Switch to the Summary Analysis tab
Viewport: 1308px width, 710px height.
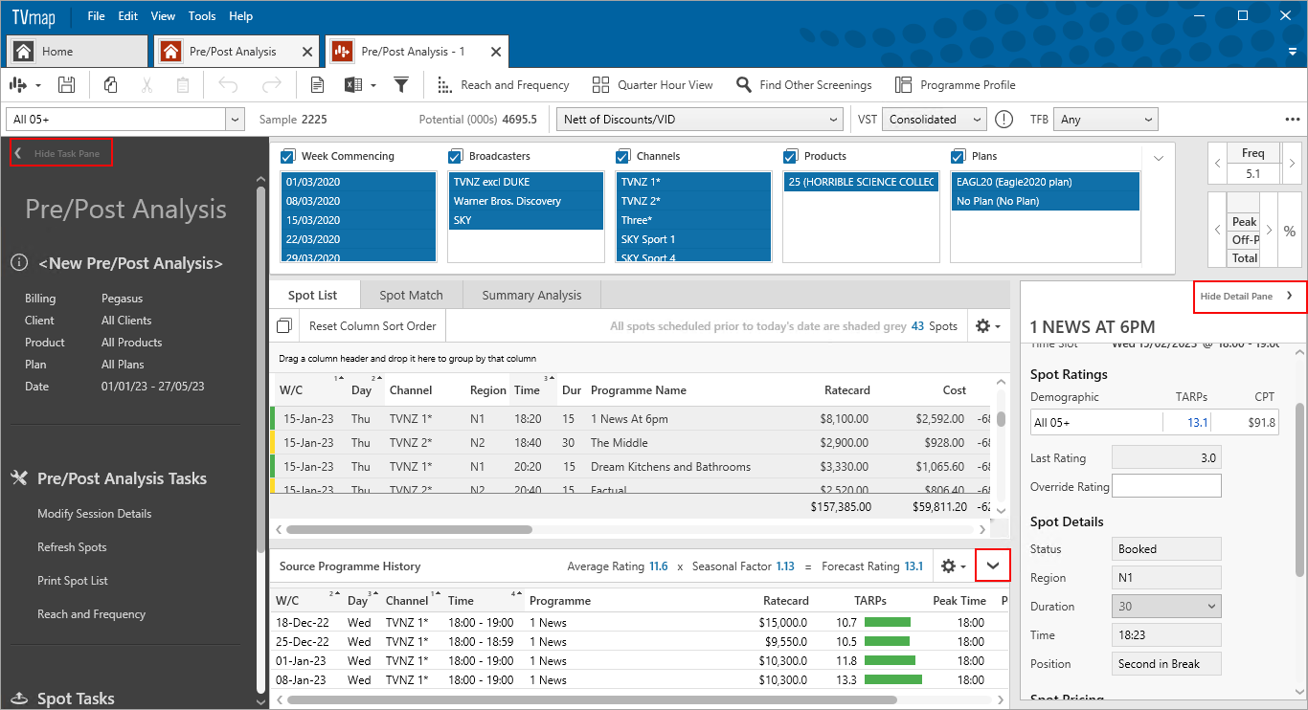click(x=531, y=295)
